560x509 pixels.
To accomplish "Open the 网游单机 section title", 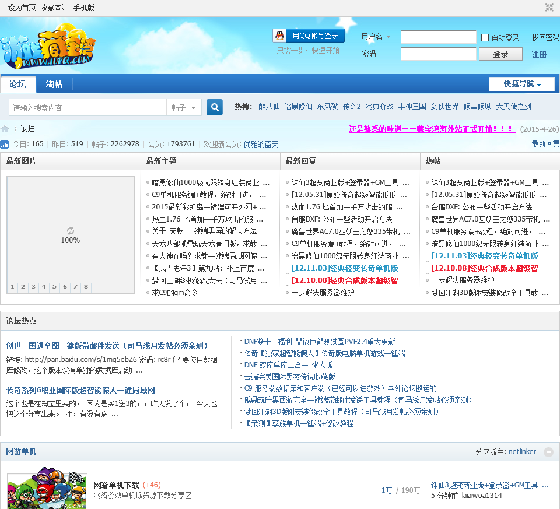I will coord(21,451).
